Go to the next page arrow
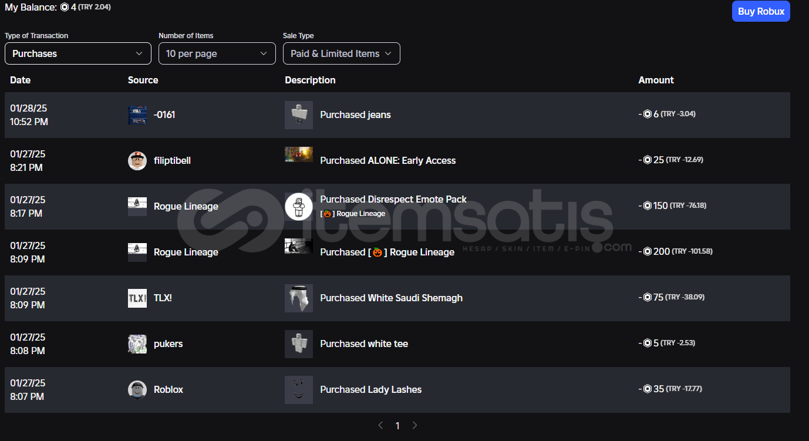Image resolution: width=809 pixels, height=441 pixels. point(414,425)
